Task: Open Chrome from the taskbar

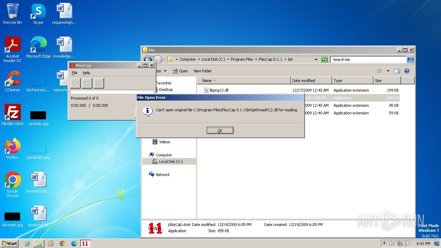Action: click(x=62, y=244)
